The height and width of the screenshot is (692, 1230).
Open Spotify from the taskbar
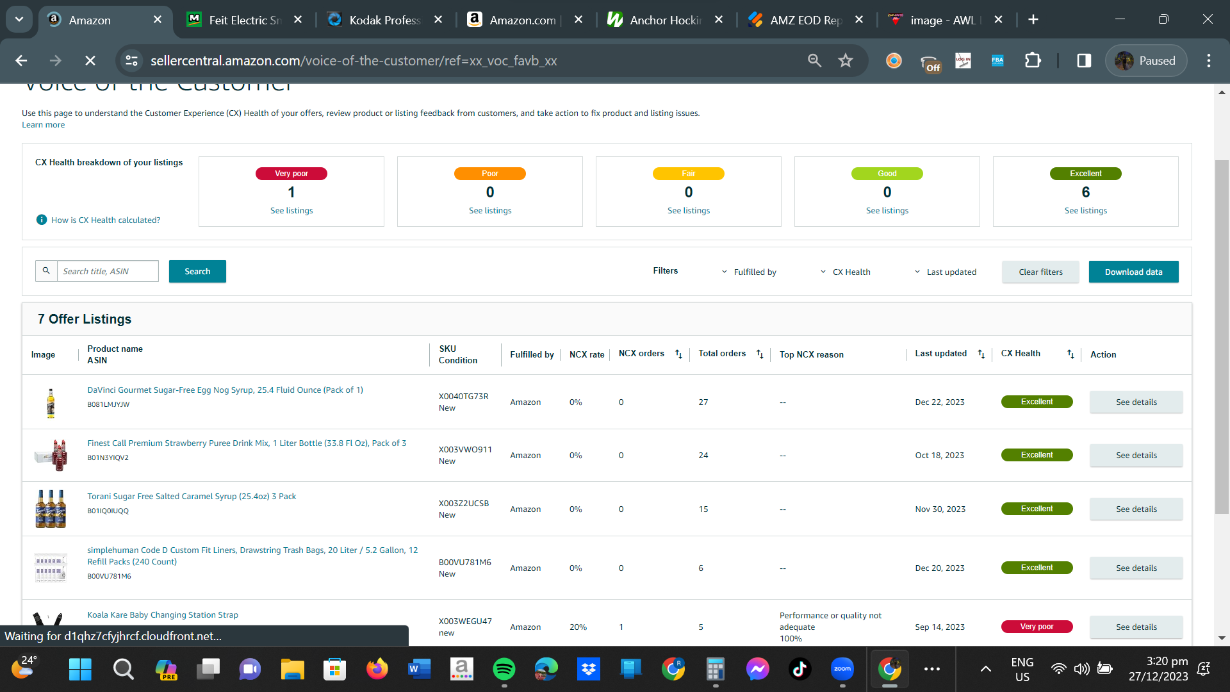tap(504, 670)
